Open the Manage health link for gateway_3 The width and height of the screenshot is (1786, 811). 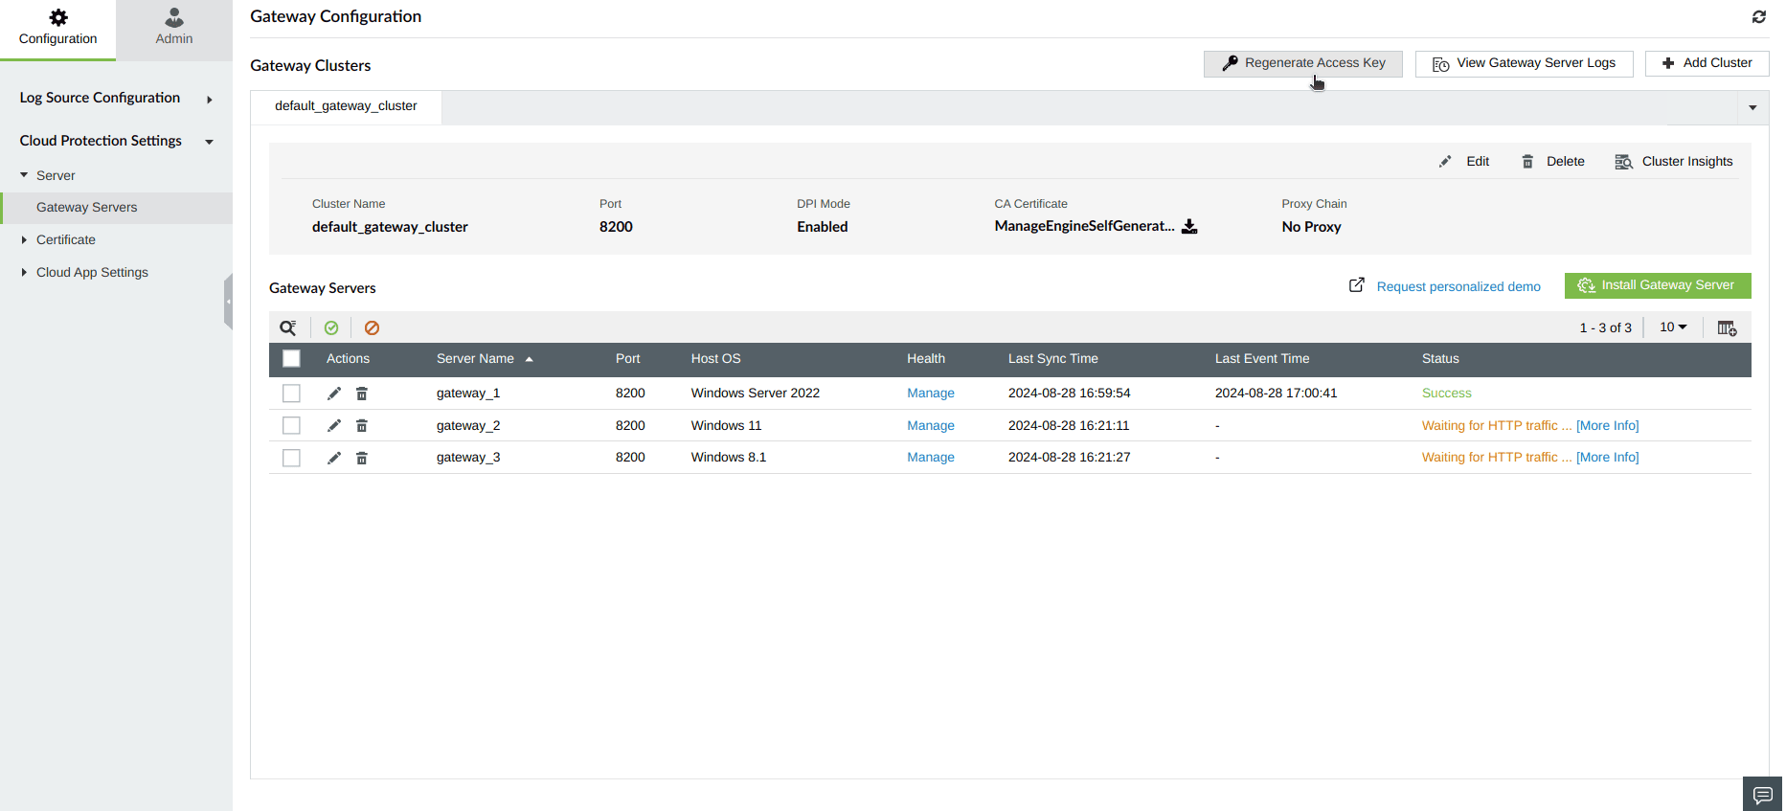[931, 458]
